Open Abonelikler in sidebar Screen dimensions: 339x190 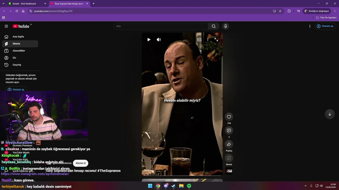20,51
